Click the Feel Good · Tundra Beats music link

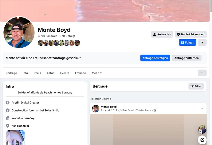tap(137, 110)
